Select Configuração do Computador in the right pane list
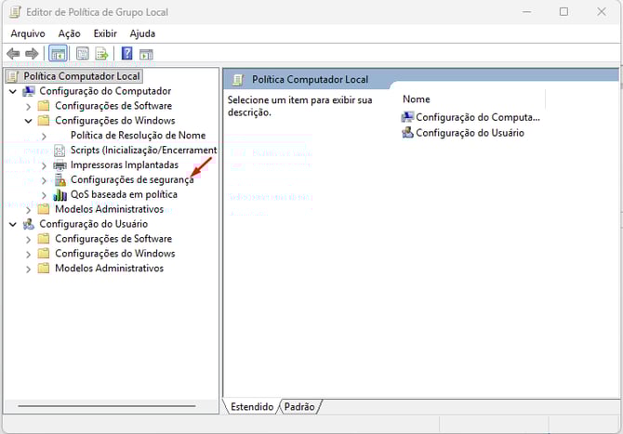Screen dimensions: 623x434 click(x=477, y=117)
